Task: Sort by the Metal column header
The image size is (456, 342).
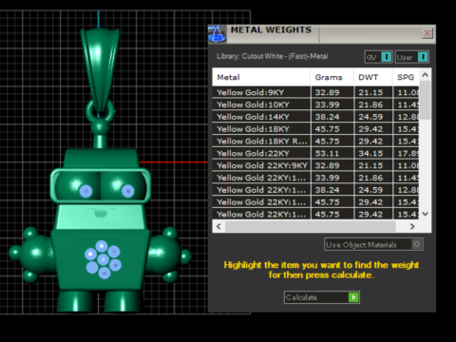Action: point(261,77)
